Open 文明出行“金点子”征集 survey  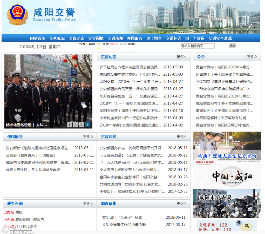coord(122,217)
